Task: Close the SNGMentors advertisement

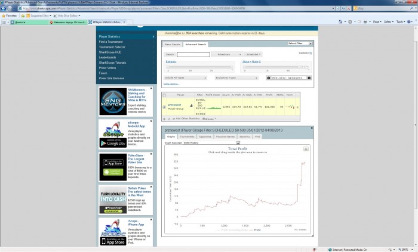Action: [151, 88]
